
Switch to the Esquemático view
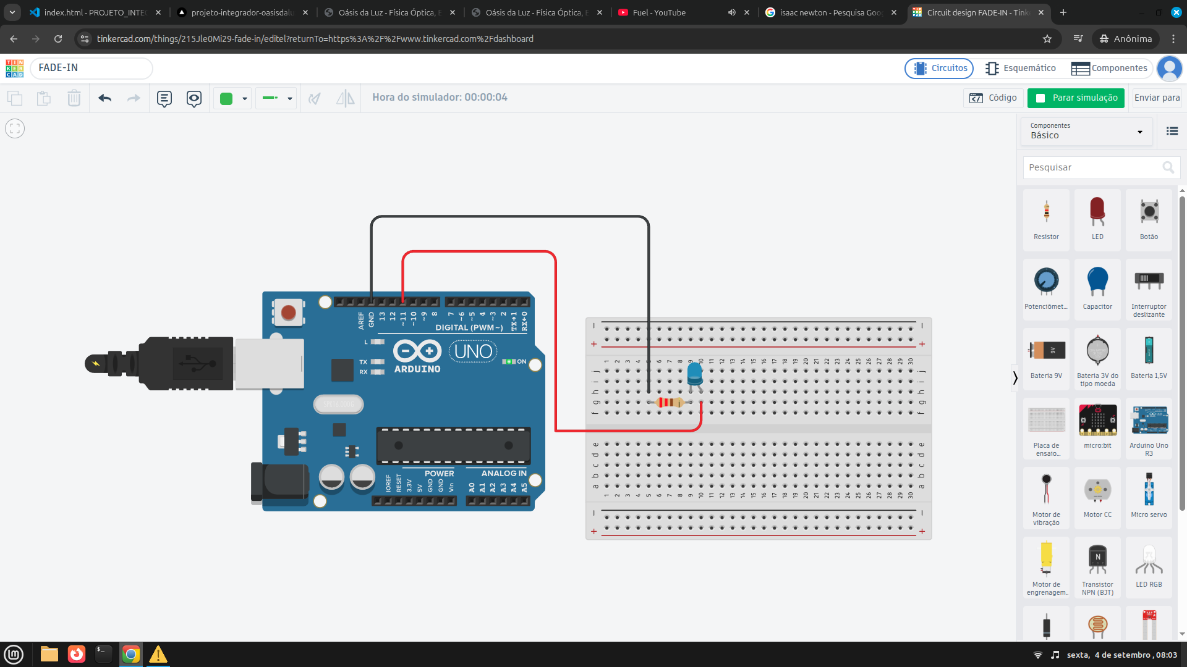point(1021,68)
